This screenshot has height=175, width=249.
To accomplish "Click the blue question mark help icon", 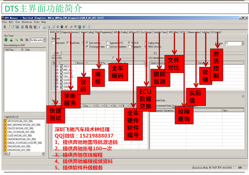I will [89, 27].
